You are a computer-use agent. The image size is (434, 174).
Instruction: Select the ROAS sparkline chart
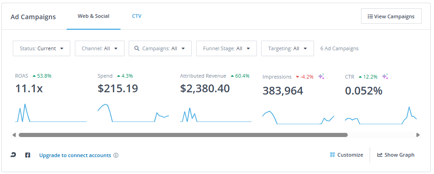tap(51, 113)
